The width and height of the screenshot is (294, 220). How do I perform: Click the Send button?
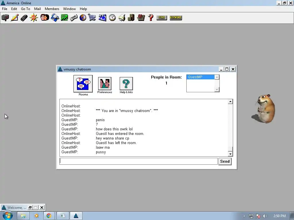point(225,162)
